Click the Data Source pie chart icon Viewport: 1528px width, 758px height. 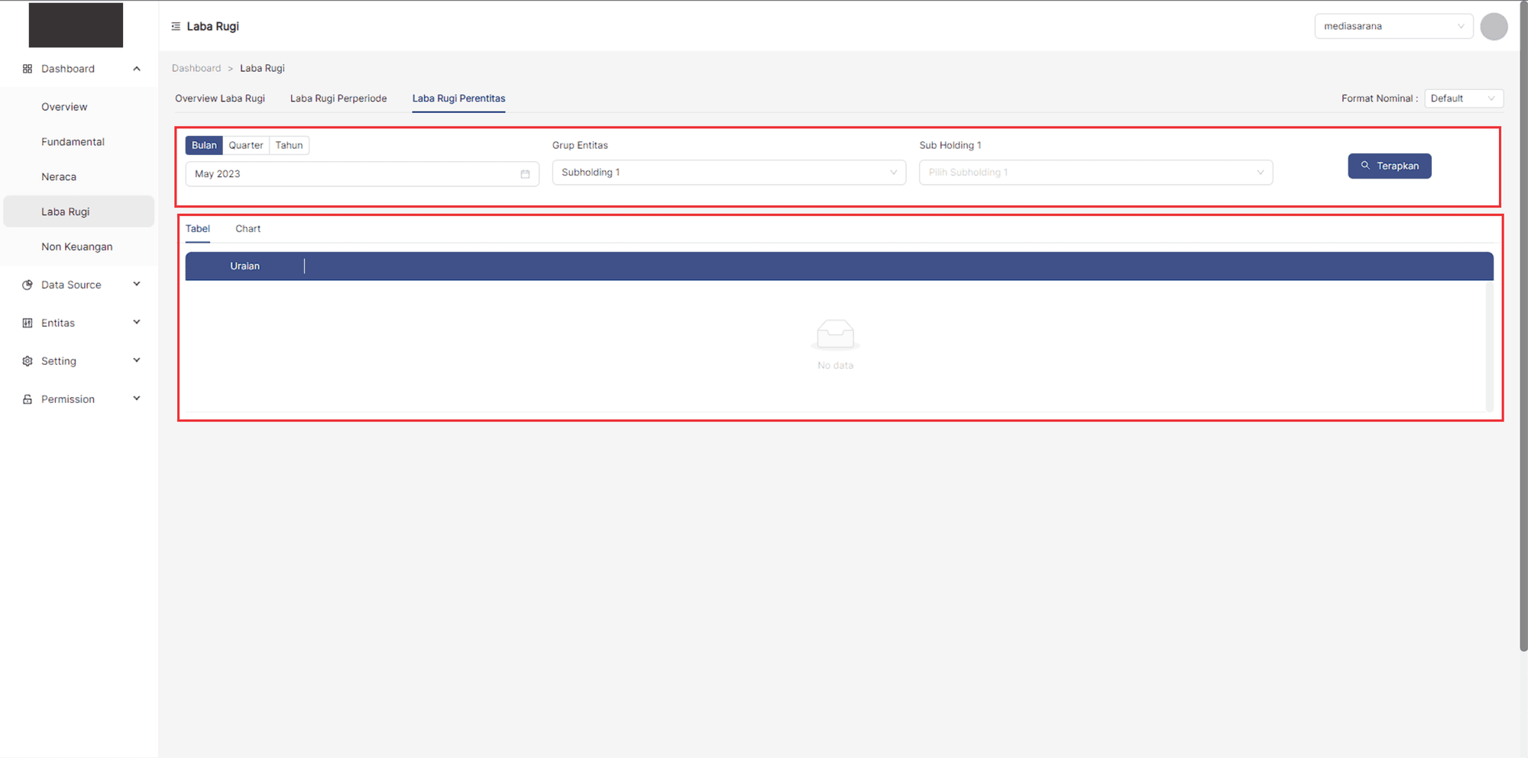[x=28, y=285]
